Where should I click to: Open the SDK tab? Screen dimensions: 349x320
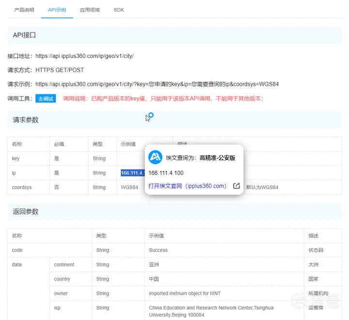pyautogui.click(x=119, y=10)
